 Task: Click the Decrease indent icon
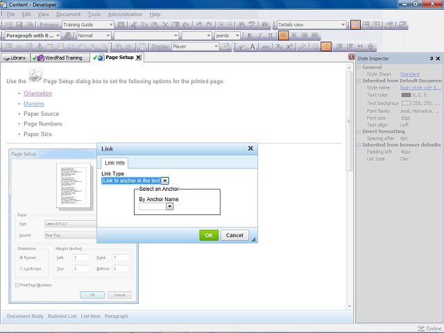click(339, 46)
